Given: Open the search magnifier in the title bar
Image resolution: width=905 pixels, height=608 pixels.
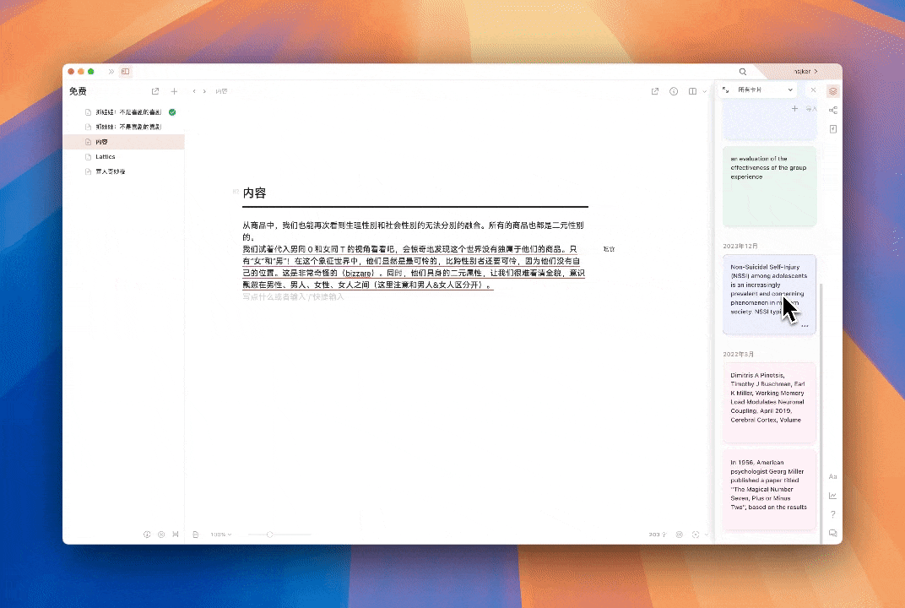Looking at the screenshot, I should (x=743, y=72).
